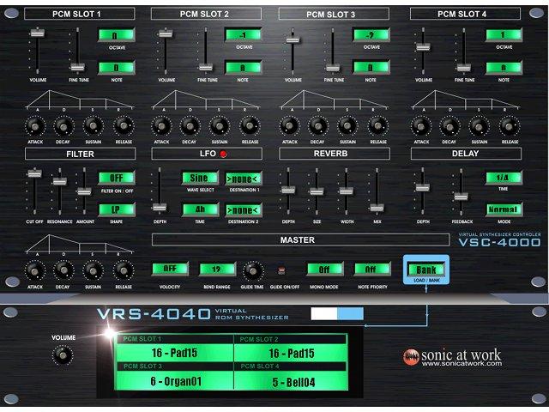Click the PCM Slot 2 Sustain knob
549x412 pixels.
click(220, 126)
